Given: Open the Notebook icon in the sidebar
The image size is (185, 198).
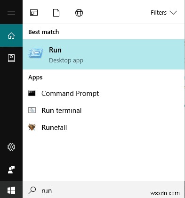Looking at the screenshot, I should (x=11, y=58).
